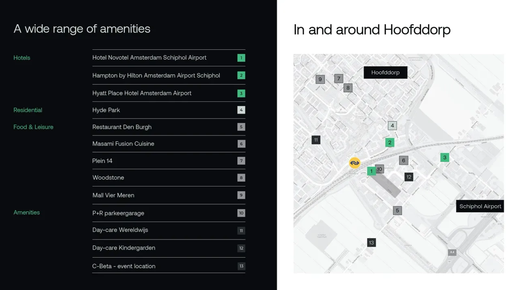Select the Schiphol Airport label on the map
The image size is (519, 290).
[480, 206]
